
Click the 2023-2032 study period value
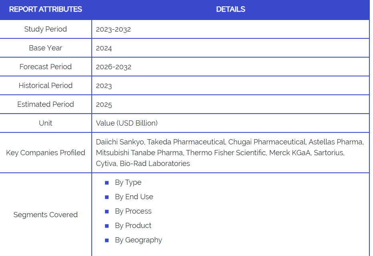(113, 29)
